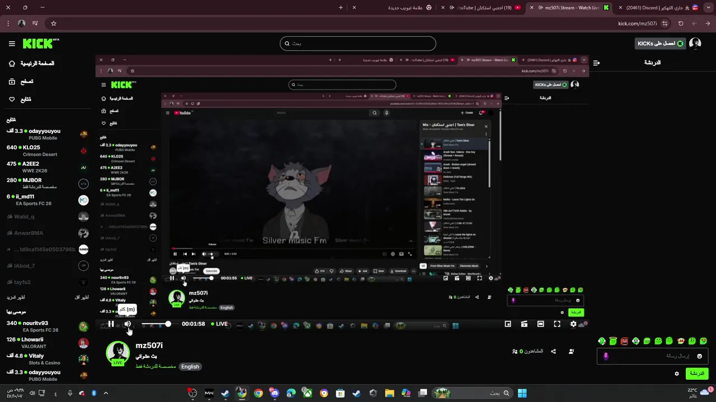Image resolution: width=716 pixels, height=402 pixels.
Task: Open the Home page sidebar item
Action: [31, 64]
